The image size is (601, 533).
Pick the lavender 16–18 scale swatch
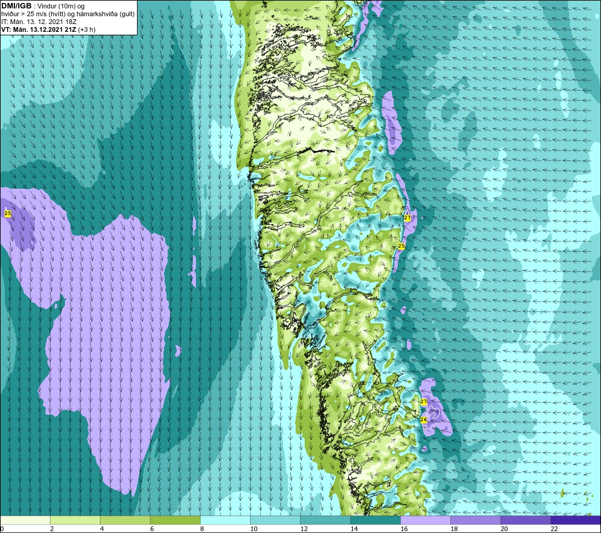tap(426, 520)
